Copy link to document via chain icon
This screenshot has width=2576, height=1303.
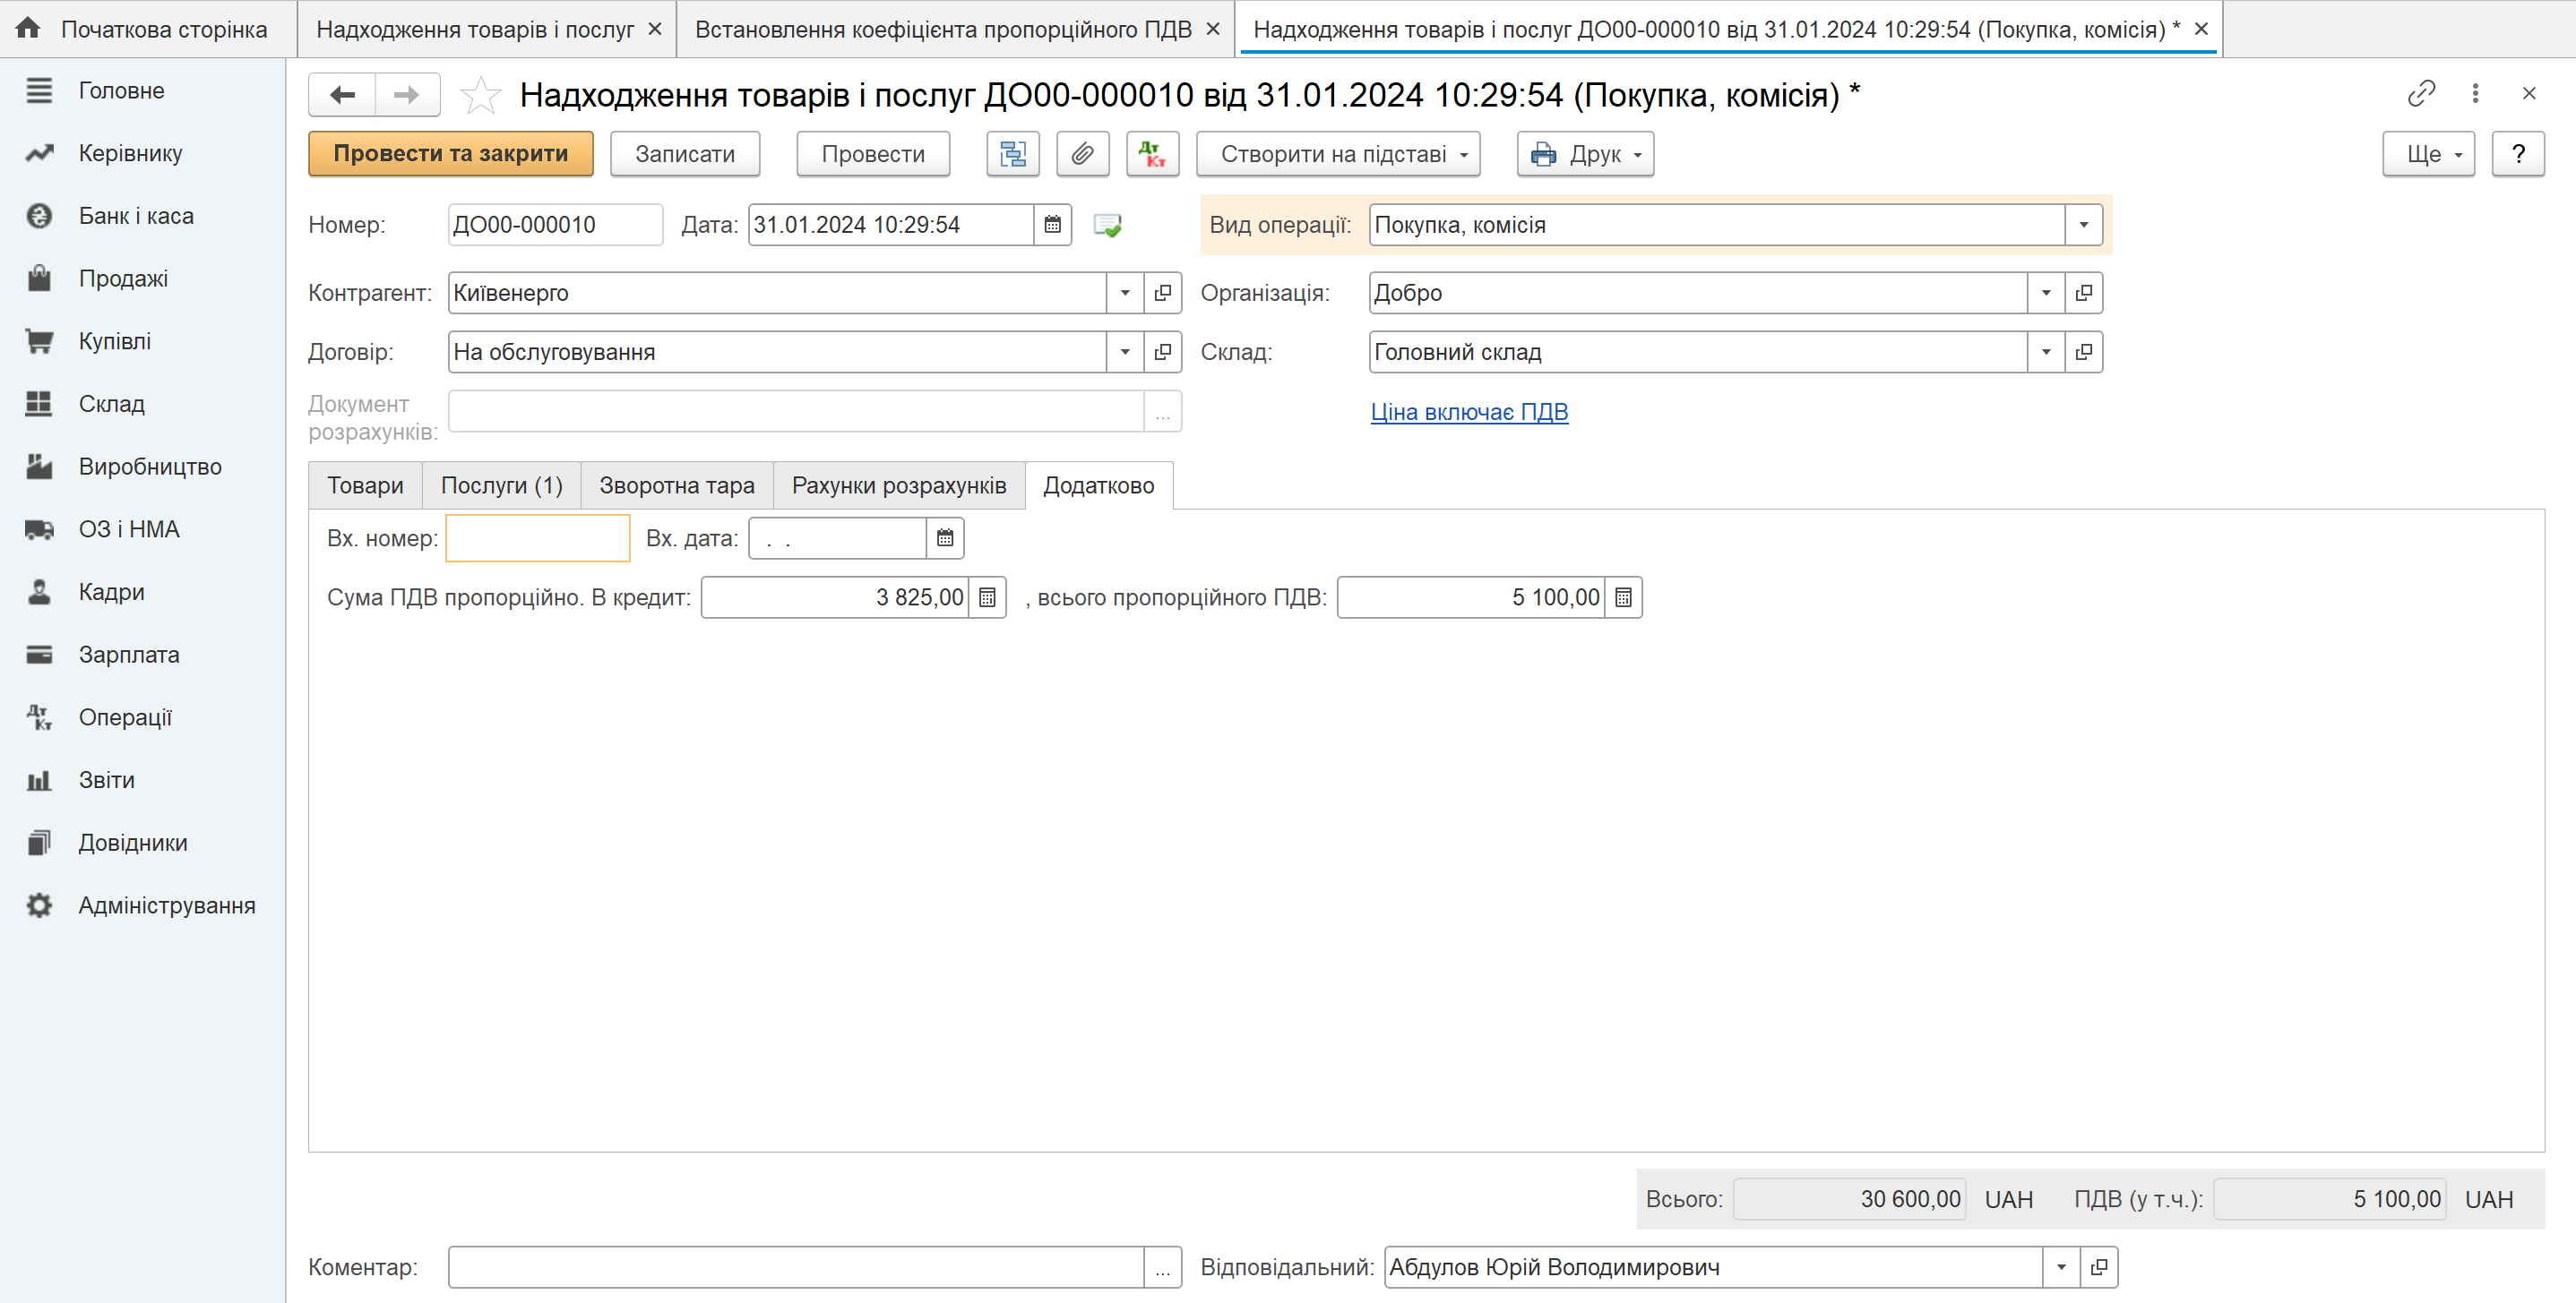tap(2421, 93)
